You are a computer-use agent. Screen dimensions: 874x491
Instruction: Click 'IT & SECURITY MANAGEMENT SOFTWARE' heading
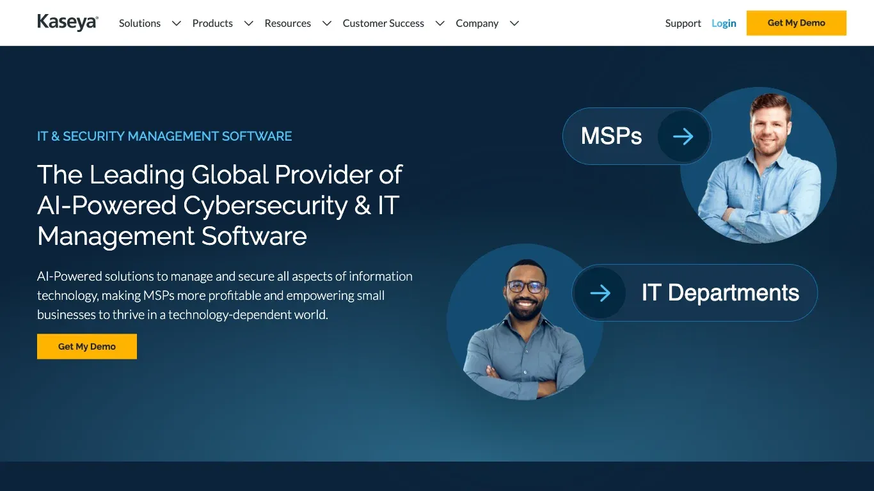tap(164, 136)
